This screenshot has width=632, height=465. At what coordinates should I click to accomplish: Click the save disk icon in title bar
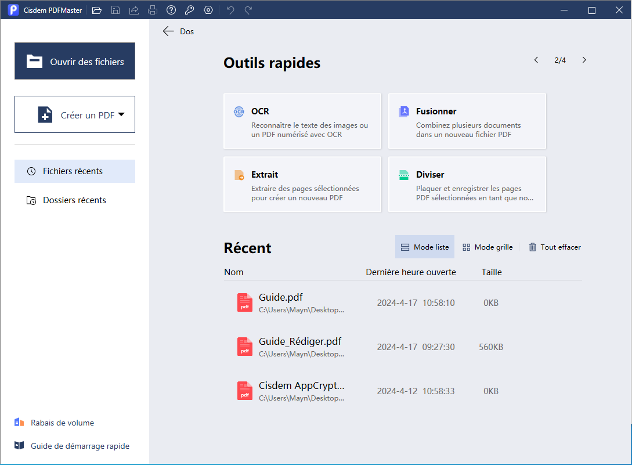(115, 10)
